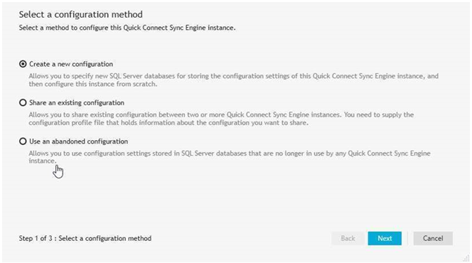Click the window resize grip in the corner
The width and height of the screenshot is (472, 263).
point(466,257)
